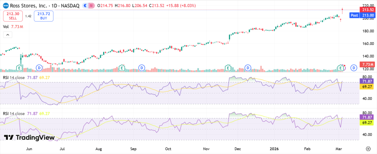Collapse the indicator legend with chevron
This screenshot has width=377, height=154.
point(7,35)
